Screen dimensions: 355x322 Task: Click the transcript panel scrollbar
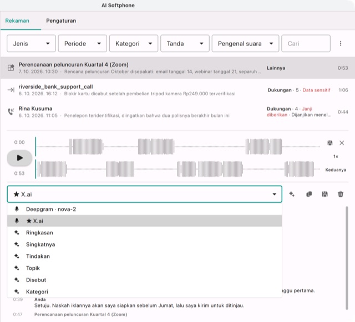coord(347,258)
